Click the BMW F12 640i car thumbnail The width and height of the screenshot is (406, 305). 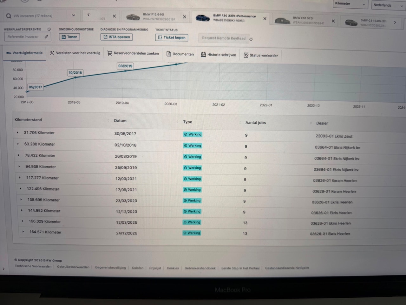pos(133,17)
